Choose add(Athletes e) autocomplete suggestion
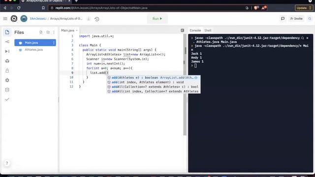 pos(154,78)
